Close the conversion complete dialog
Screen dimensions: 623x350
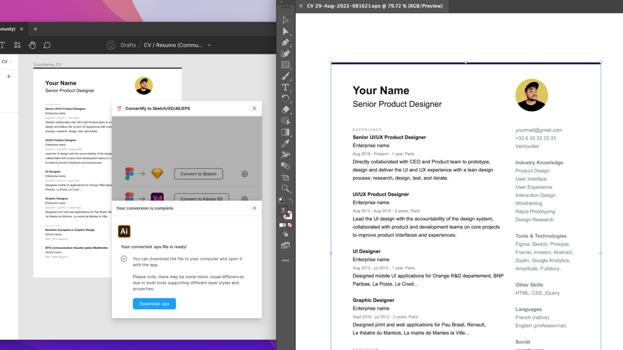pyautogui.click(x=254, y=208)
